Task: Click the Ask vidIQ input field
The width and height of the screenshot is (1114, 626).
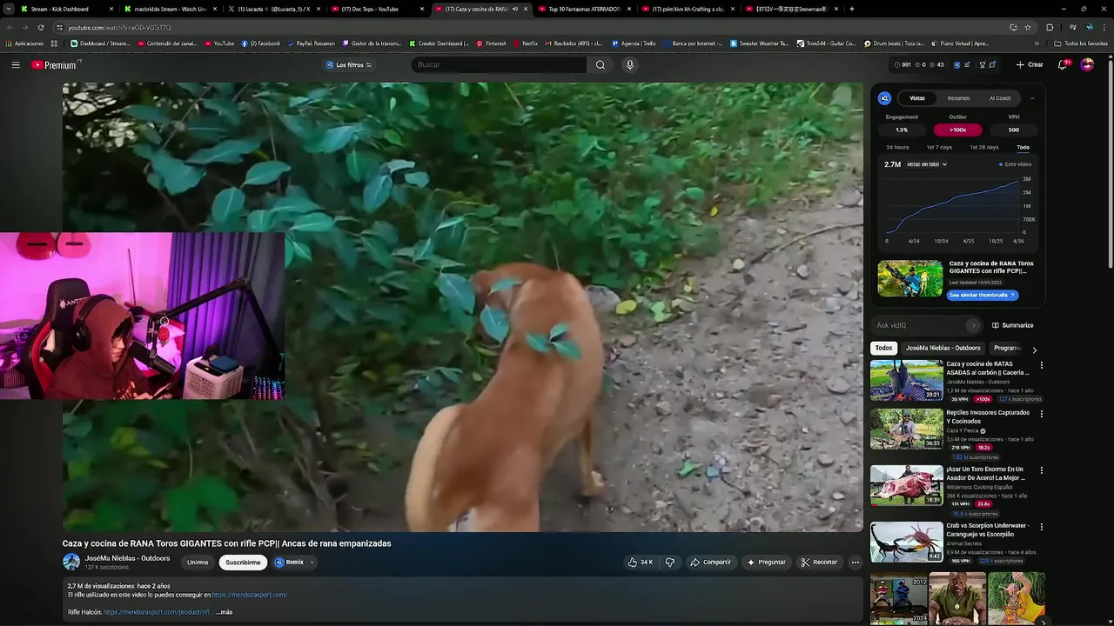Action: coord(920,325)
